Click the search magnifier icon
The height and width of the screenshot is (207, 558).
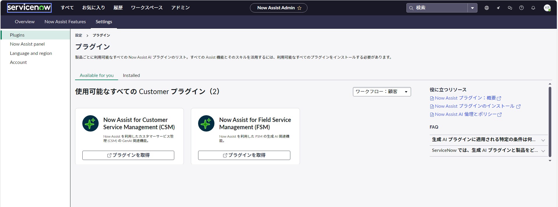[411, 8]
